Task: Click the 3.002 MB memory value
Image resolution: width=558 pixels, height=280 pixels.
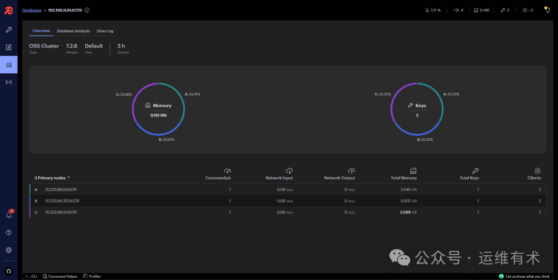Action: pos(409,201)
